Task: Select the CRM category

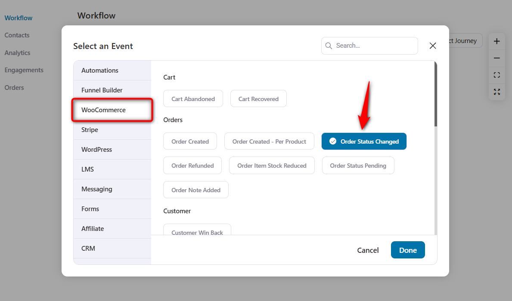Action: pos(112,249)
